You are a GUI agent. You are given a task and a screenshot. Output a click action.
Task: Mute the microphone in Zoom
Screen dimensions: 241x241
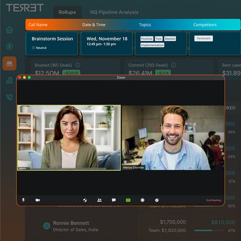pyautogui.click(x=23, y=200)
